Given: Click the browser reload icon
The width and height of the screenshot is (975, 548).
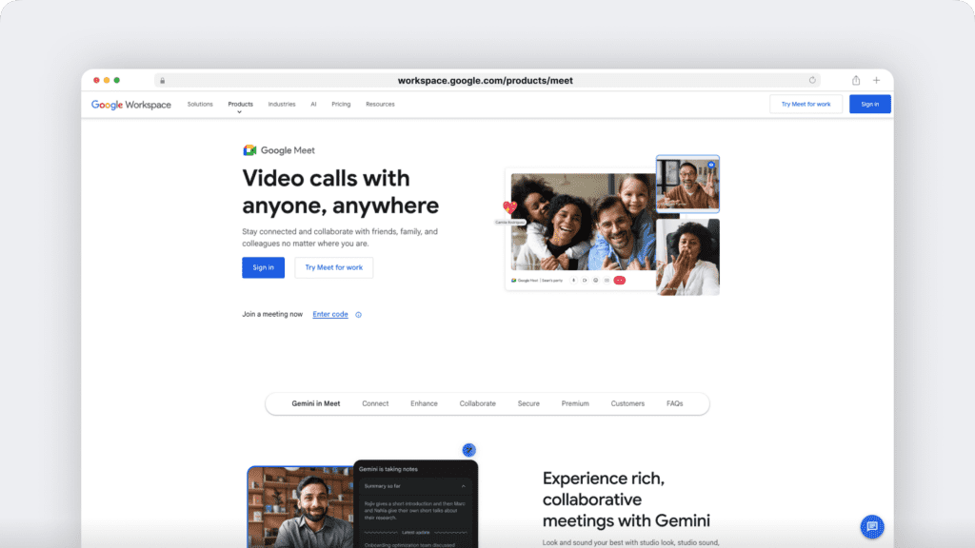Looking at the screenshot, I should pos(812,80).
